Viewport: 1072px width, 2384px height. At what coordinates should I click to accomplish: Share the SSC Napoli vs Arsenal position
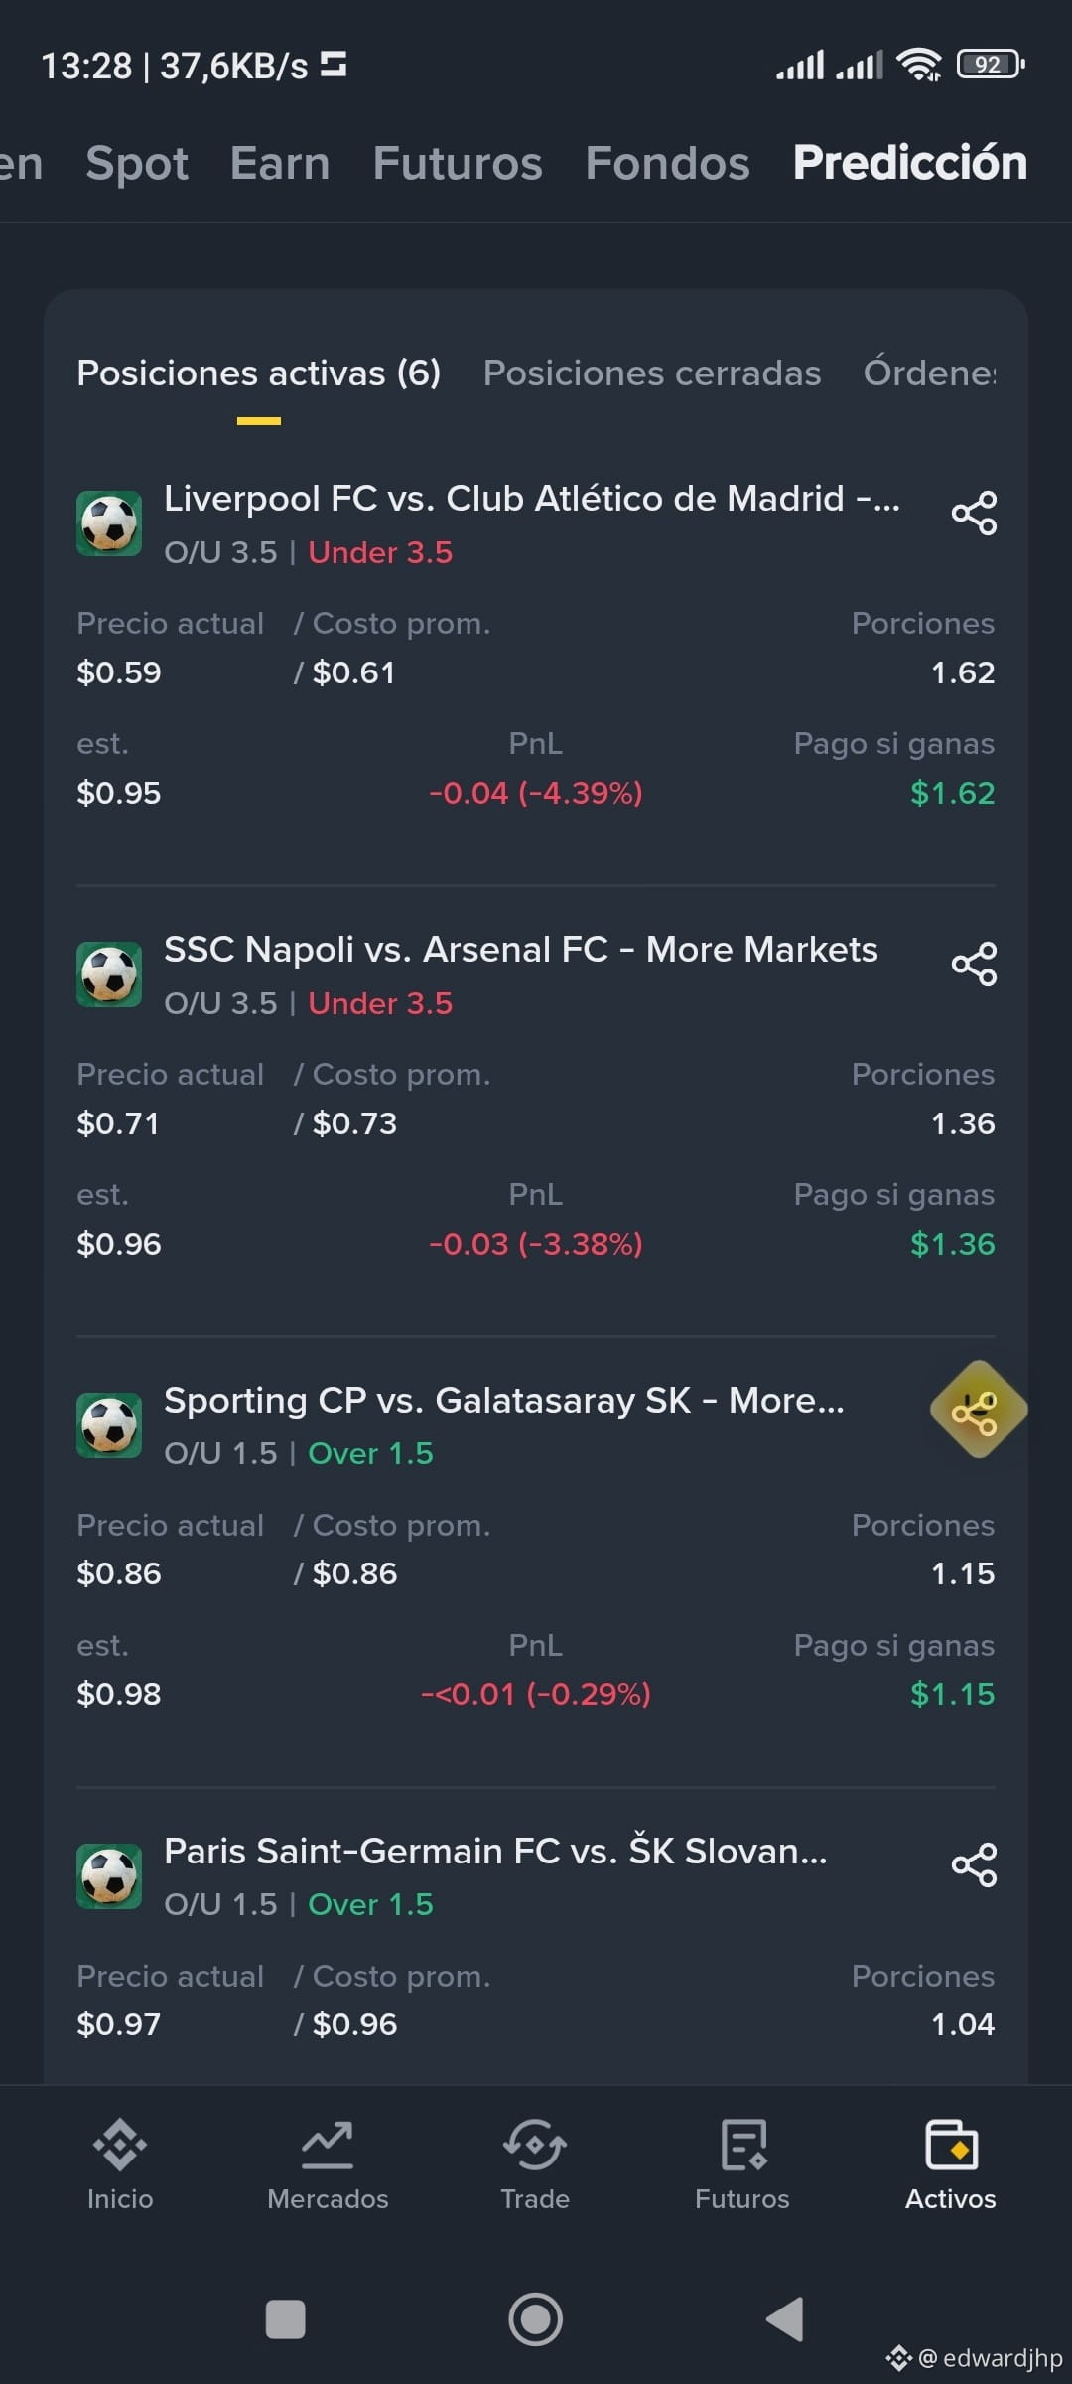point(974,965)
